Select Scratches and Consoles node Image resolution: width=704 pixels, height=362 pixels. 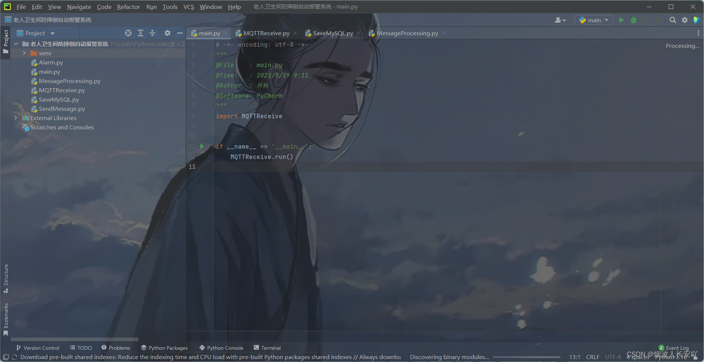[x=62, y=127]
